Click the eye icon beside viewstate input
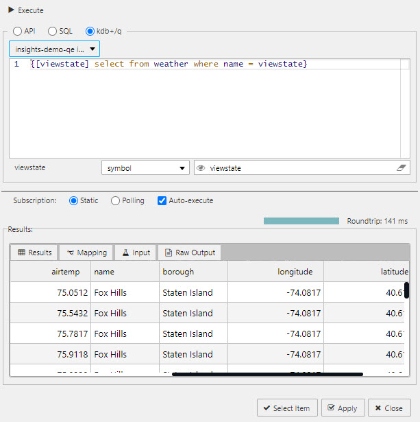The width and height of the screenshot is (420, 422). tap(201, 168)
